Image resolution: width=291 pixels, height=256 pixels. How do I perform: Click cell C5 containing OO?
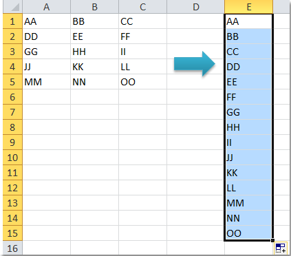[142, 82]
